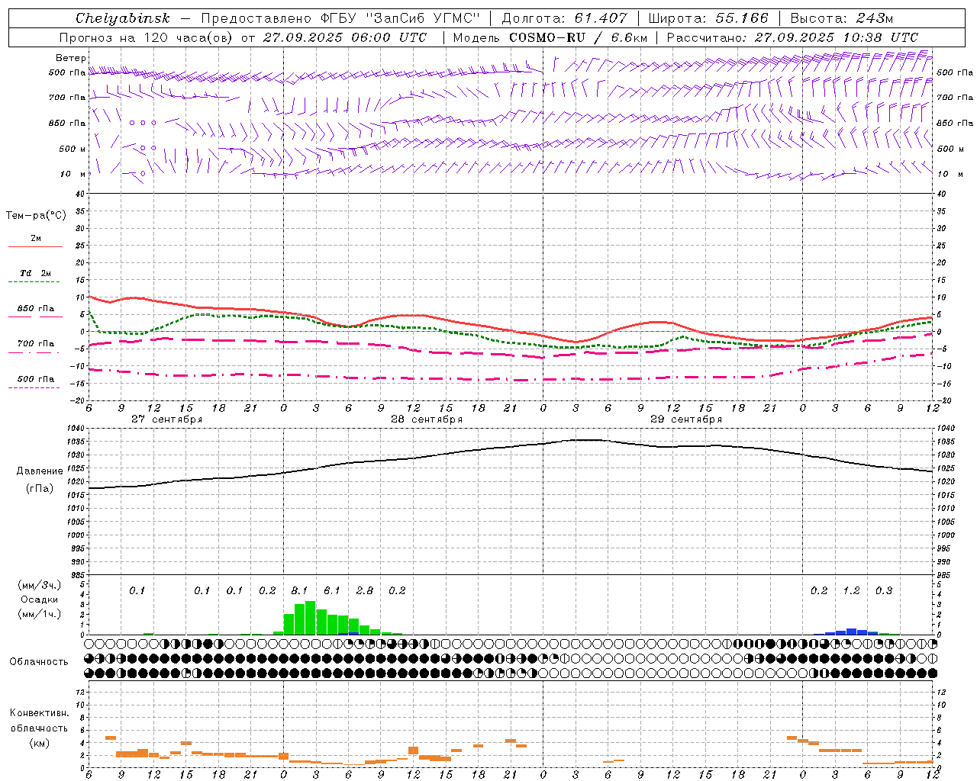Click the solid red line sample under the "2м" legend label
This screenshot has height=781, width=977.
pos(35,246)
